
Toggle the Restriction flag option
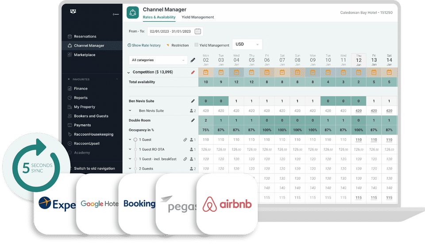coord(178,45)
